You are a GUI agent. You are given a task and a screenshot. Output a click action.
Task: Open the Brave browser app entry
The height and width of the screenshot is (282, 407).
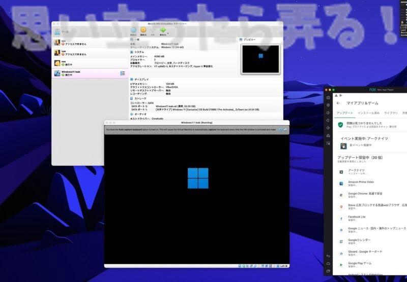[370, 207]
